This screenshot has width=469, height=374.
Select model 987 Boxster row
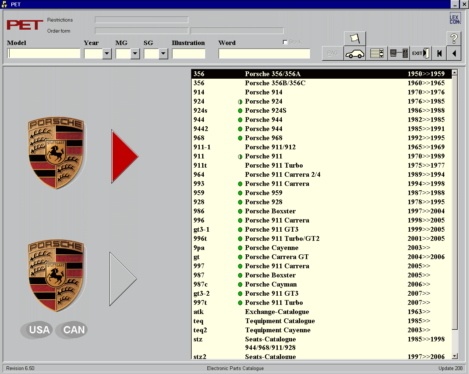click(321, 275)
